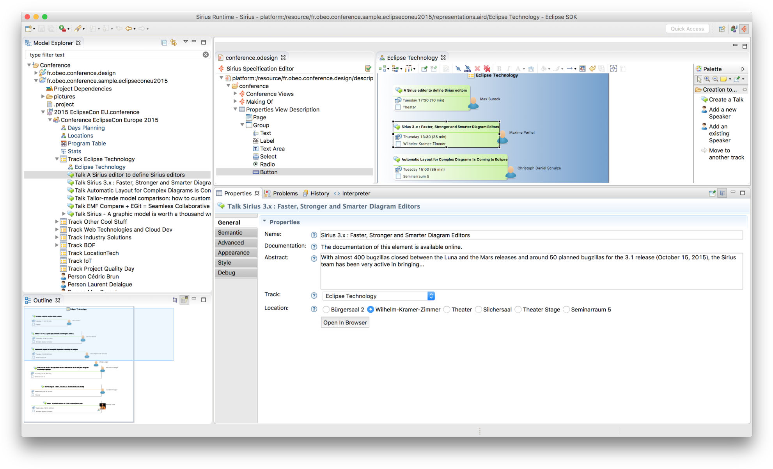
Task: Switch to the History tab
Action: pos(316,193)
